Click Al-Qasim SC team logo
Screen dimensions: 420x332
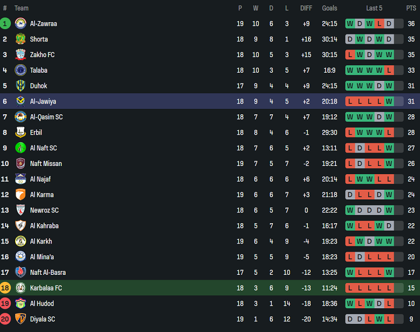tap(20, 117)
